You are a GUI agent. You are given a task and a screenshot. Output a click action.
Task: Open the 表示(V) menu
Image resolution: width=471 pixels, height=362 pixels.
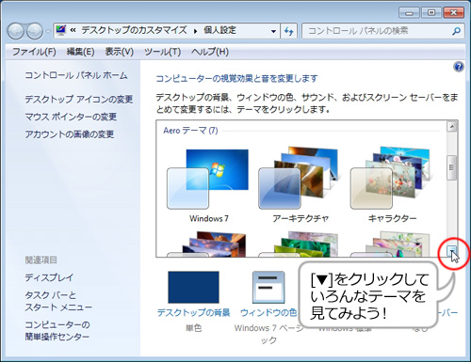click(x=120, y=52)
